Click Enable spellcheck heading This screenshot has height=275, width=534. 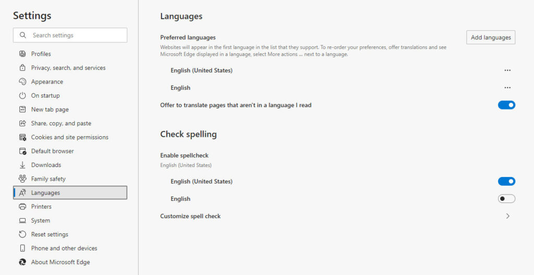click(184, 156)
